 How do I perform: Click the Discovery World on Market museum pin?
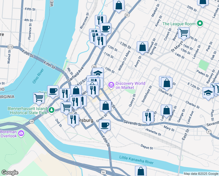(111, 85)
